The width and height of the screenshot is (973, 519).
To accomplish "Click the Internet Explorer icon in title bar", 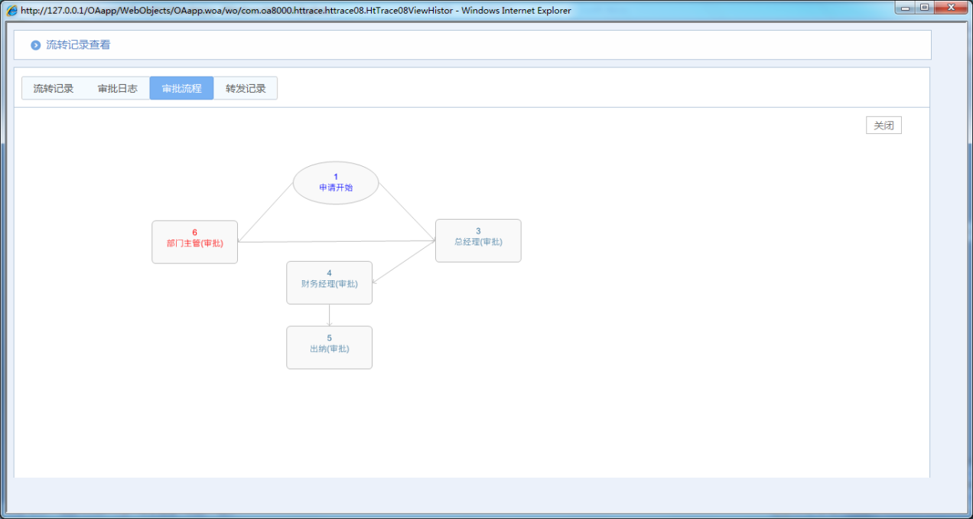I will (11, 11).
